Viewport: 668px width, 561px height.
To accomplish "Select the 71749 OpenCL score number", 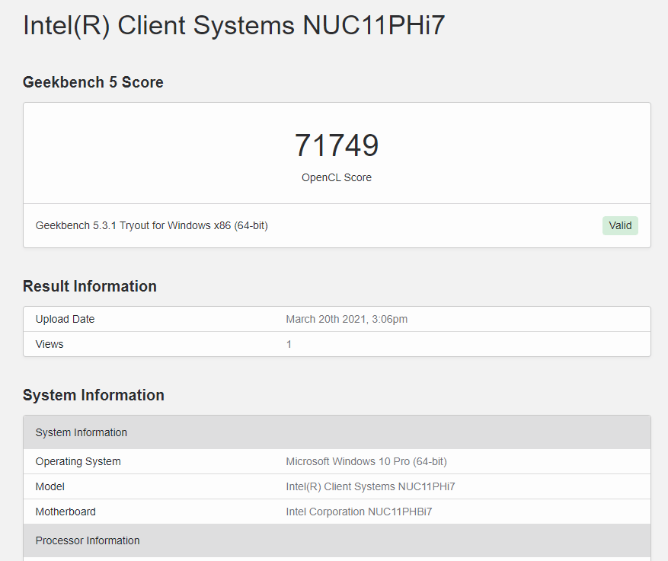I will (x=337, y=145).
